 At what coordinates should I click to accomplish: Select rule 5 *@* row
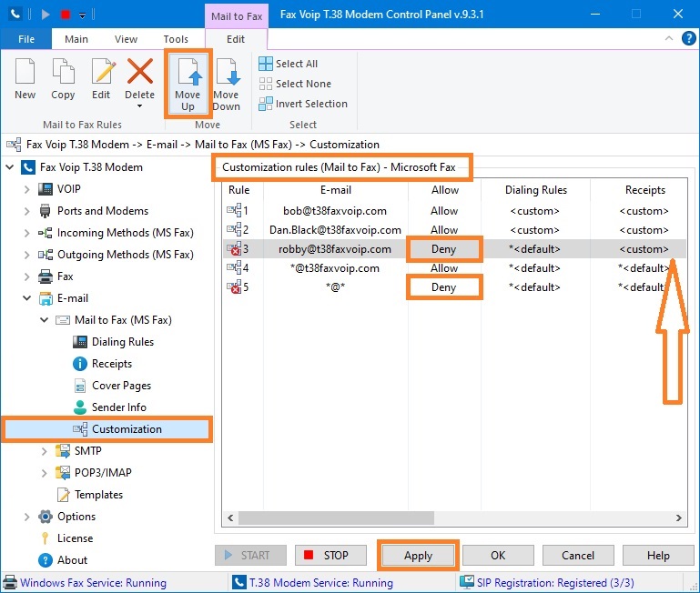click(454, 287)
